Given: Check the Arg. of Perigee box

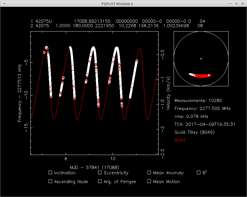Looking at the screenshot, I should 100,181.
